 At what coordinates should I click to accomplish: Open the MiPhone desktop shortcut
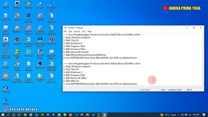pyautogui.click(x=6, y=77)
